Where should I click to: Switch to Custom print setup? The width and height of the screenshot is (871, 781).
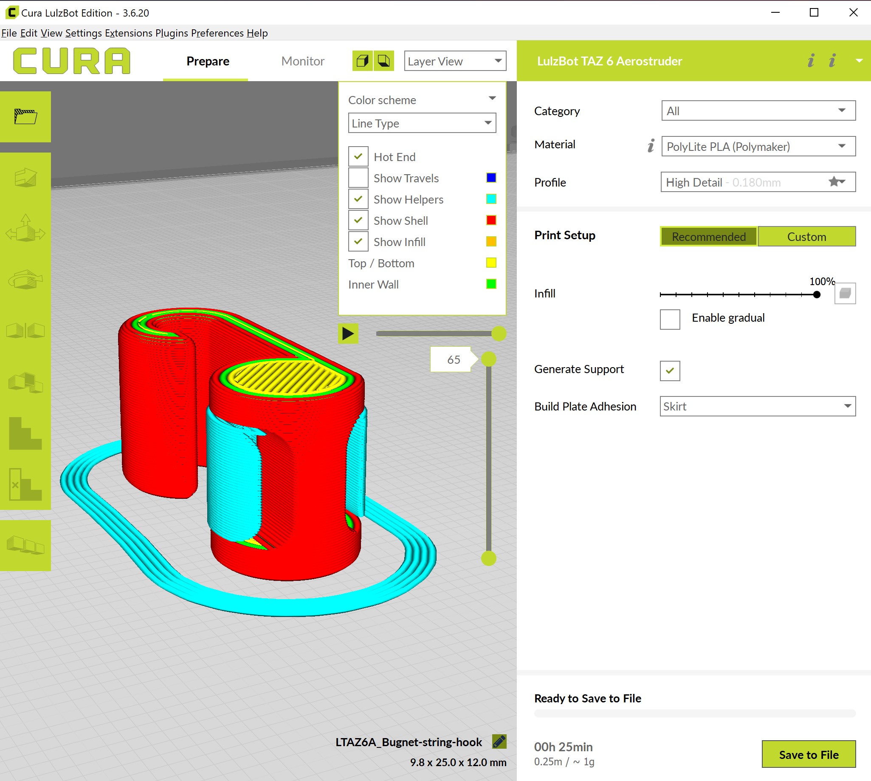point(806,236)
